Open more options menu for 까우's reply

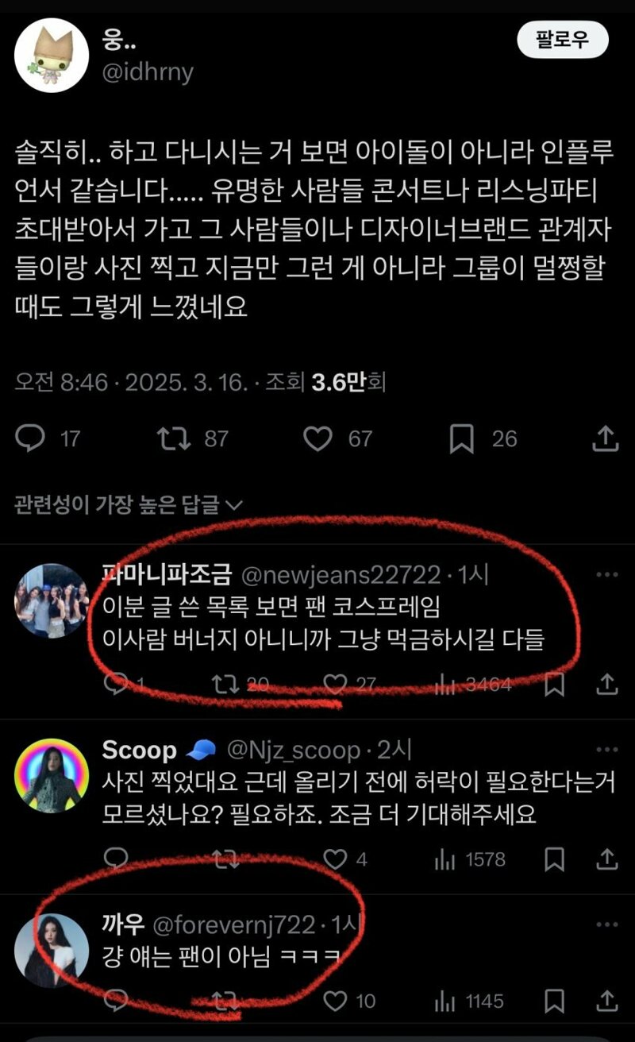coord(607,924)
